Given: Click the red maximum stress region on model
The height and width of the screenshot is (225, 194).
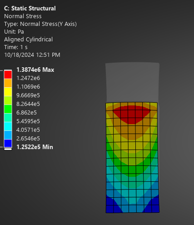Looking at the screenshot, I should pos(131,115).
